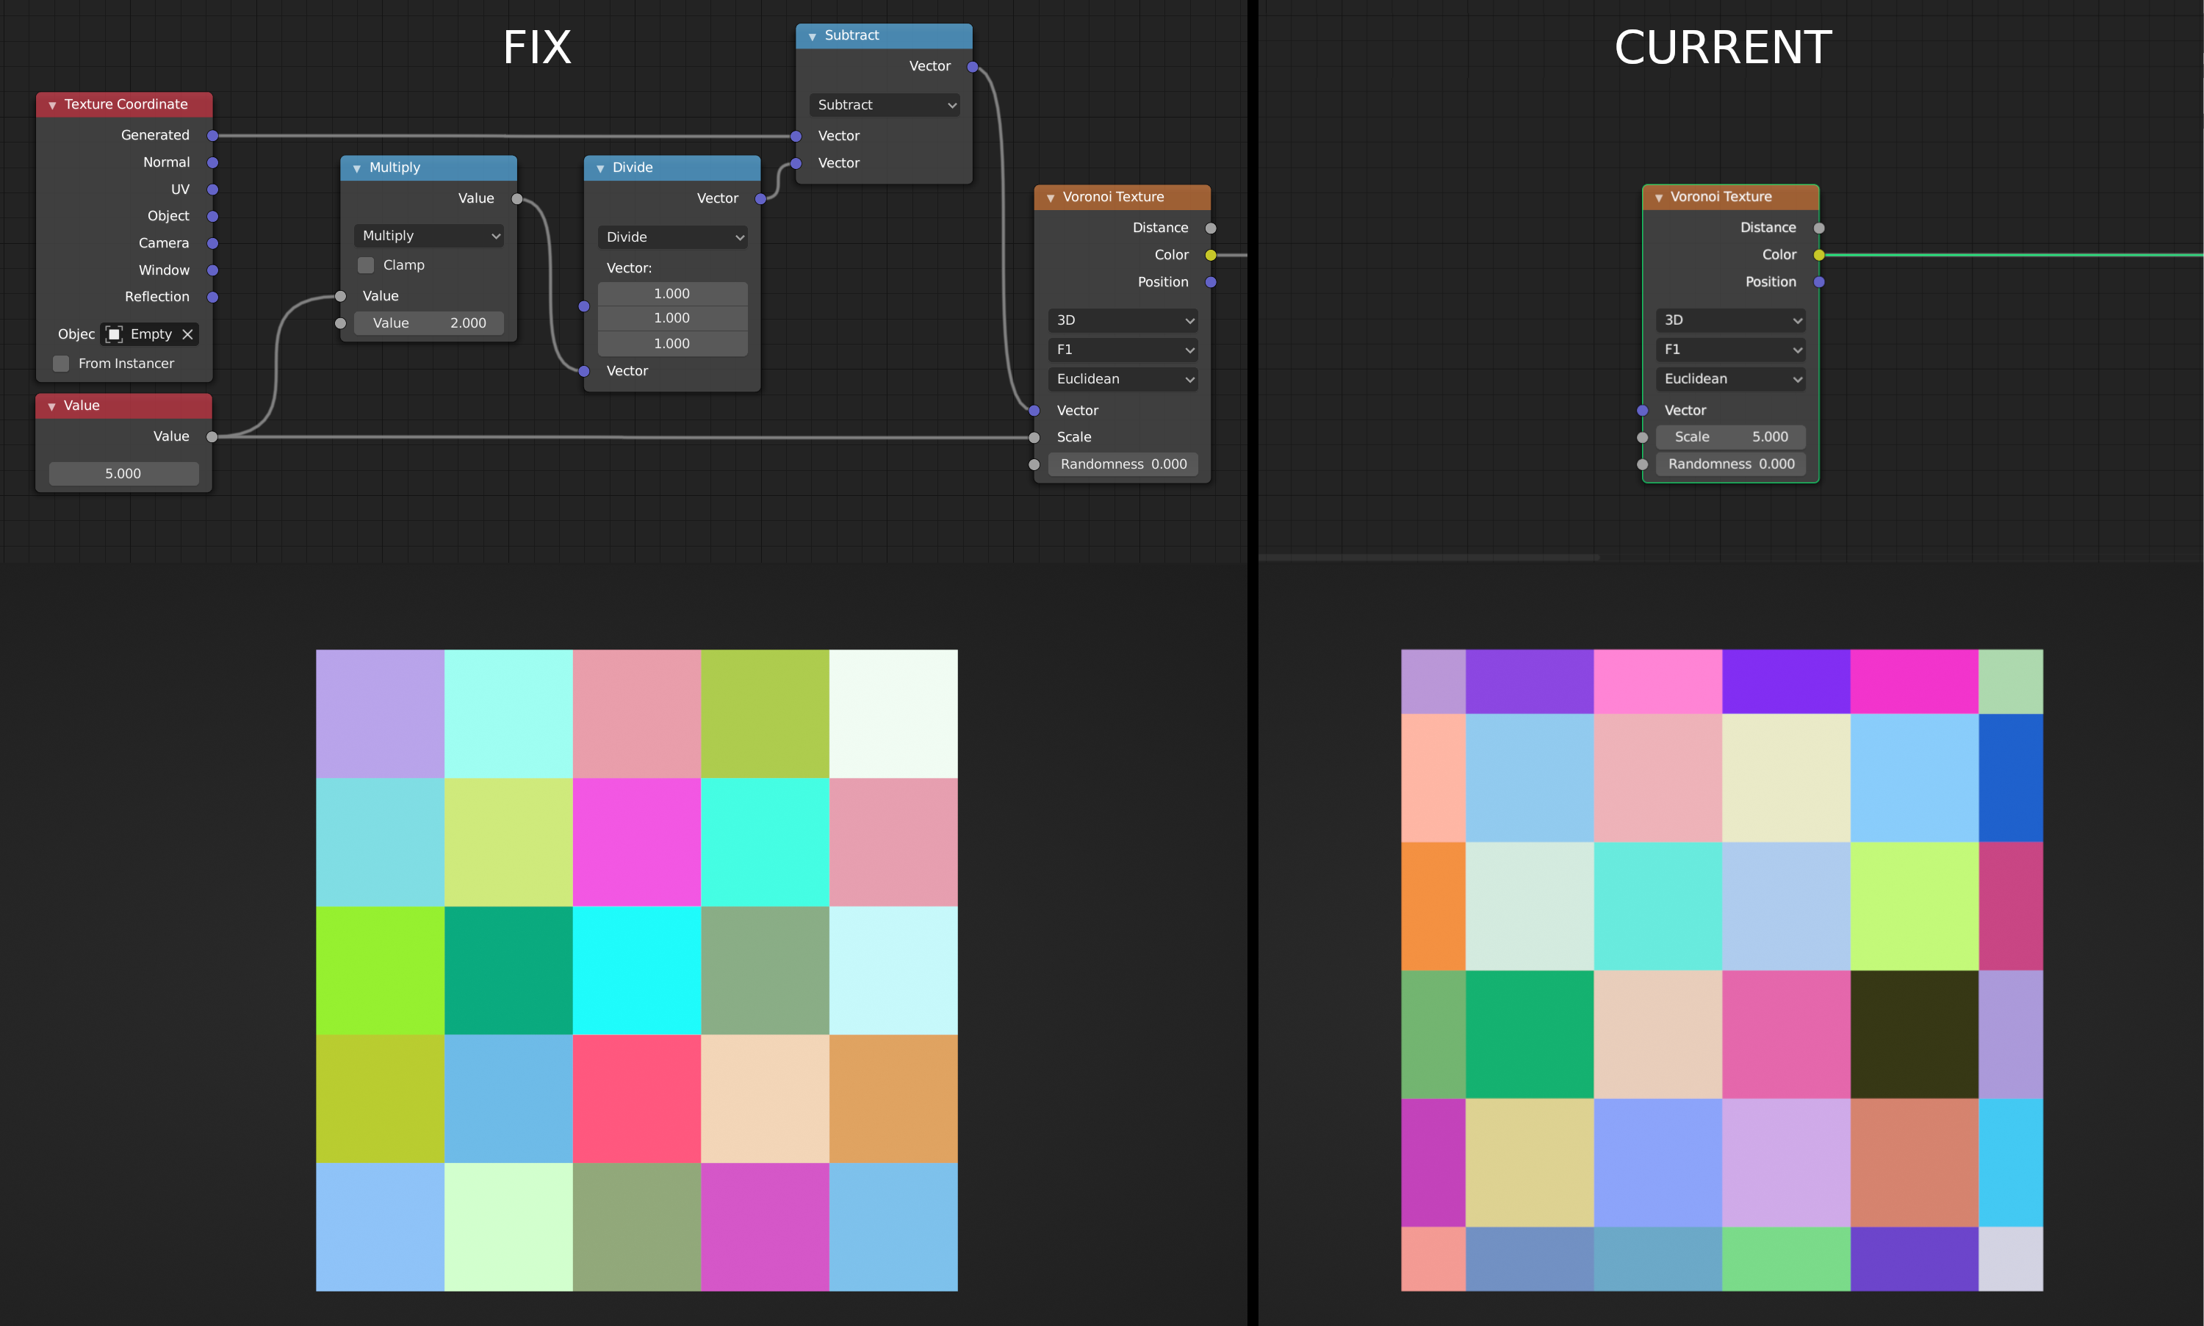Click the Scale 5.000 field

[x=1730, y=438]
